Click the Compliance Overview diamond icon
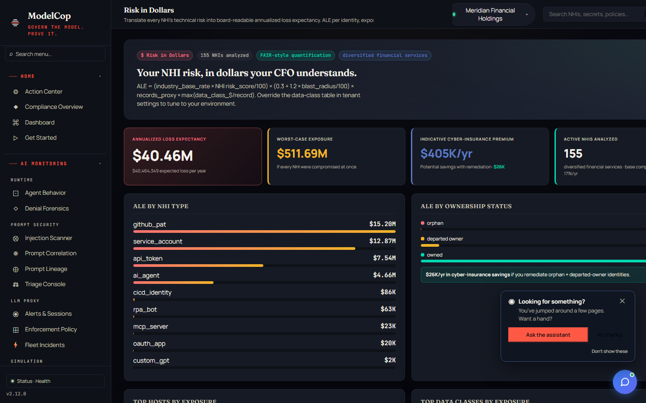 16,107
